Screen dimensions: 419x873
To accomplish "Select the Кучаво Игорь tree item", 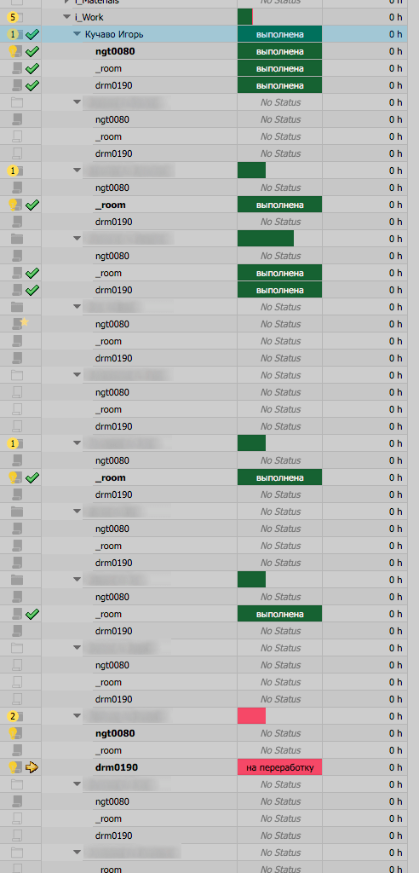I will [114, 34].
